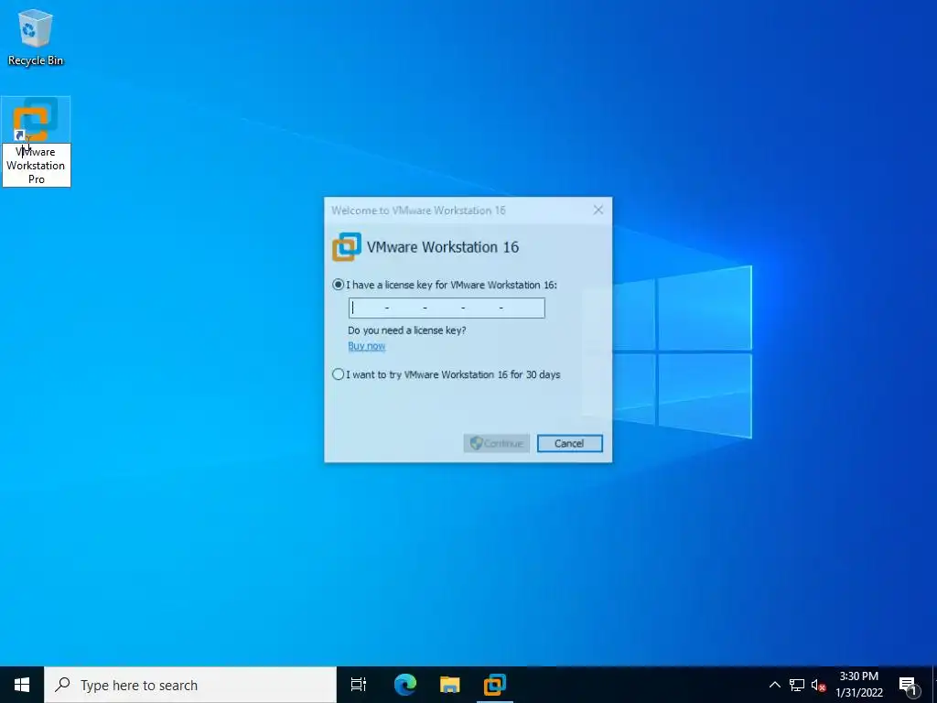The width and height of the screenshot is (937, 703).
Task: Close the Welcome to VMware Workstation dialog
Action: point(598,210)
